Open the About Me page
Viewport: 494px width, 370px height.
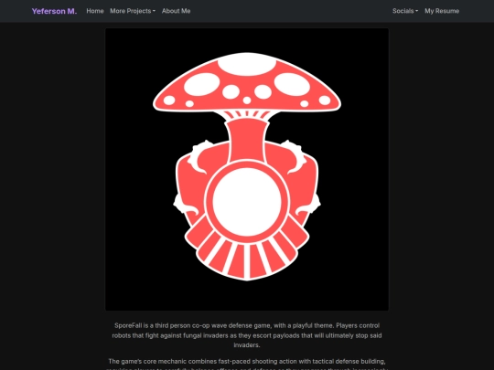tap(177, 11)
